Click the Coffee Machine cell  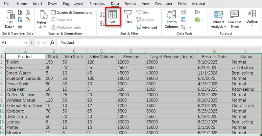click(x=25, y=95)
